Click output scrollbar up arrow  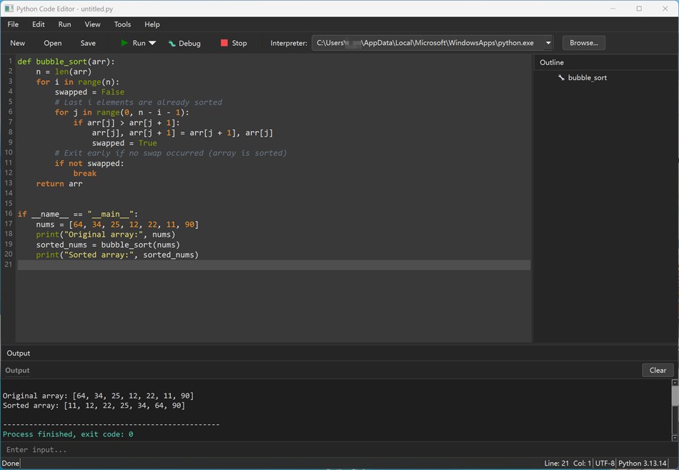tap(675, 383)
